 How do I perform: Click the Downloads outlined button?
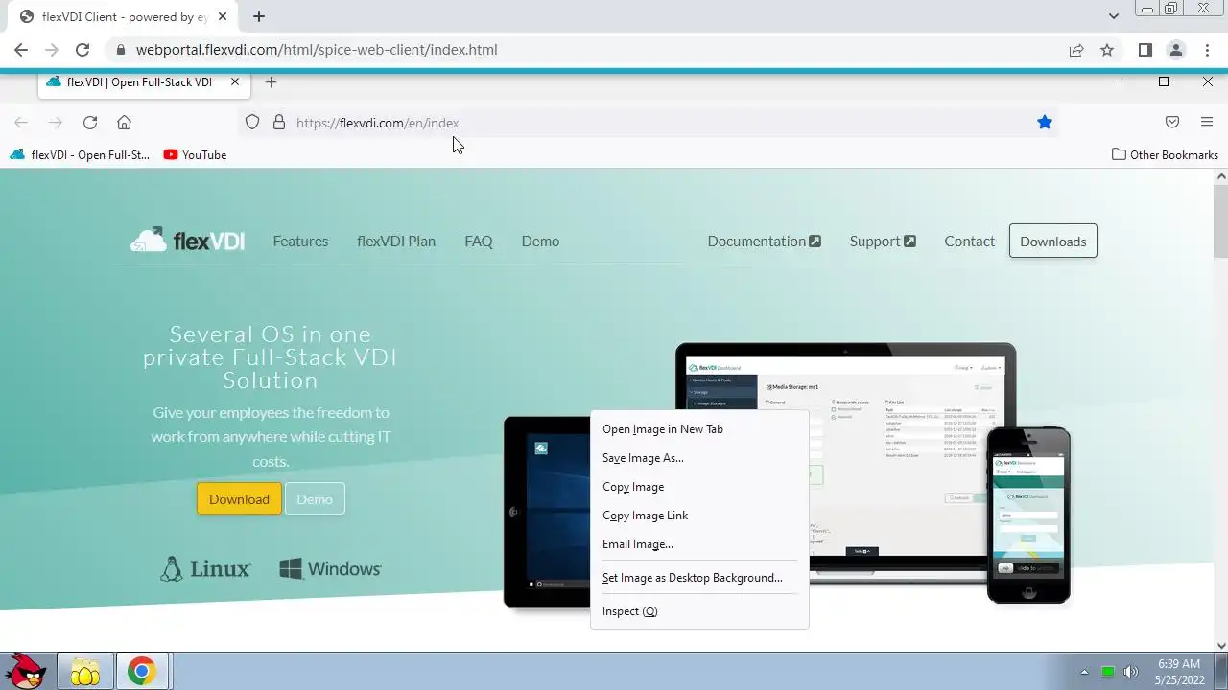pyautogui.click(x=1052, y=241)
